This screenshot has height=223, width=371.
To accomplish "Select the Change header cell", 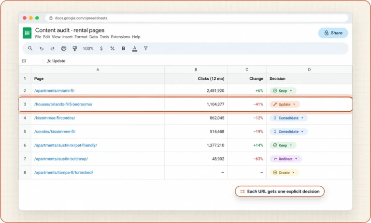I will [x=247, y=79].
